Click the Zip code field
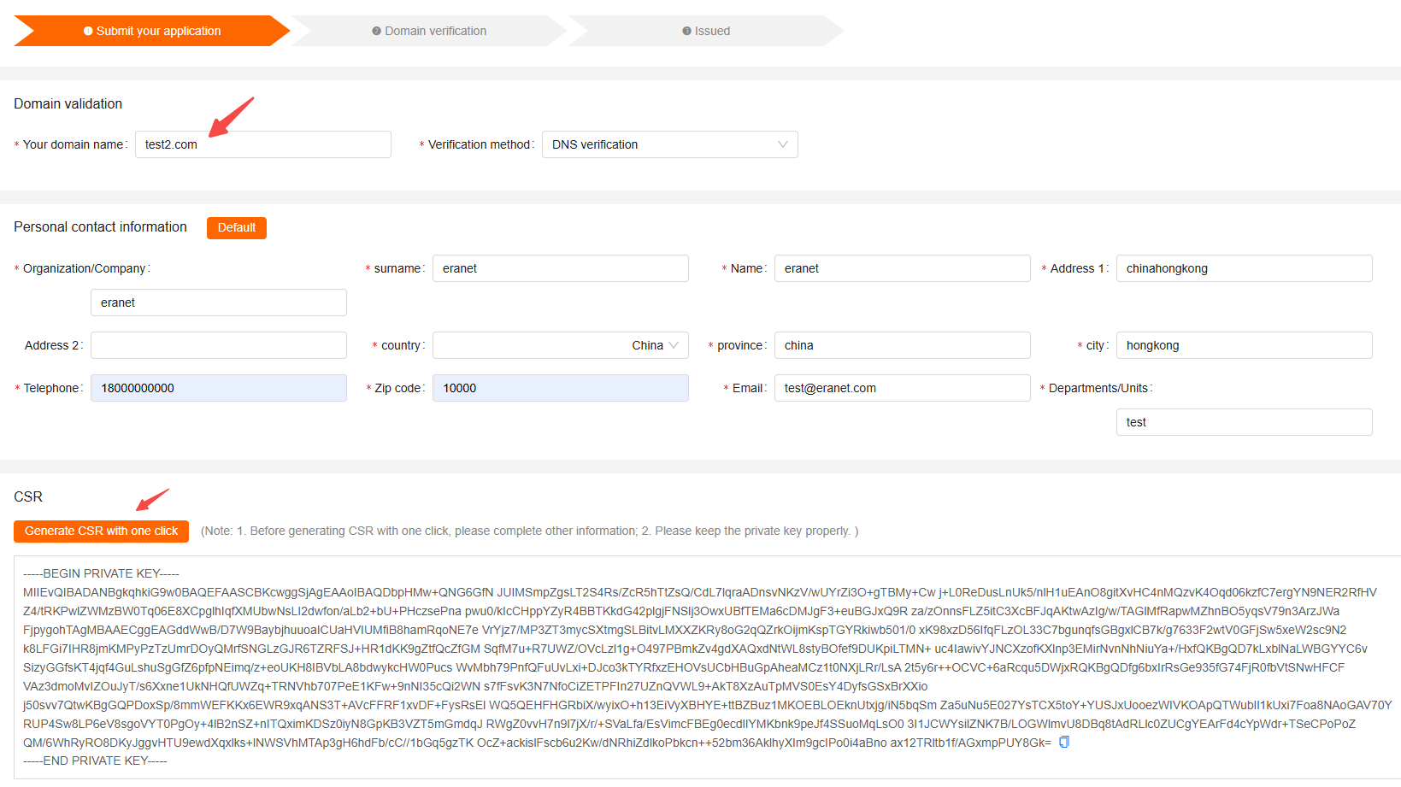The image size is (1401, 787). 560,388
